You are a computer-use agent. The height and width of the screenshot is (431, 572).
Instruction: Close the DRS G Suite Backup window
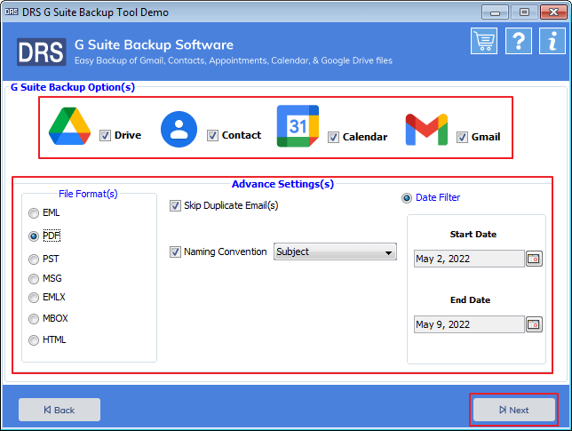(553, 12)
